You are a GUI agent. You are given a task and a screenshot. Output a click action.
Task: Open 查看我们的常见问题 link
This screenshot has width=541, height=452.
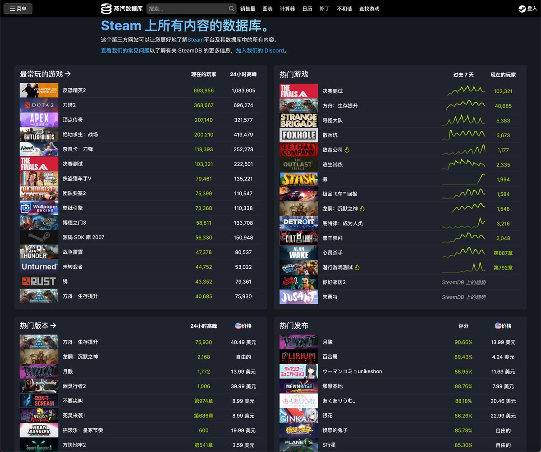(125, 51)
